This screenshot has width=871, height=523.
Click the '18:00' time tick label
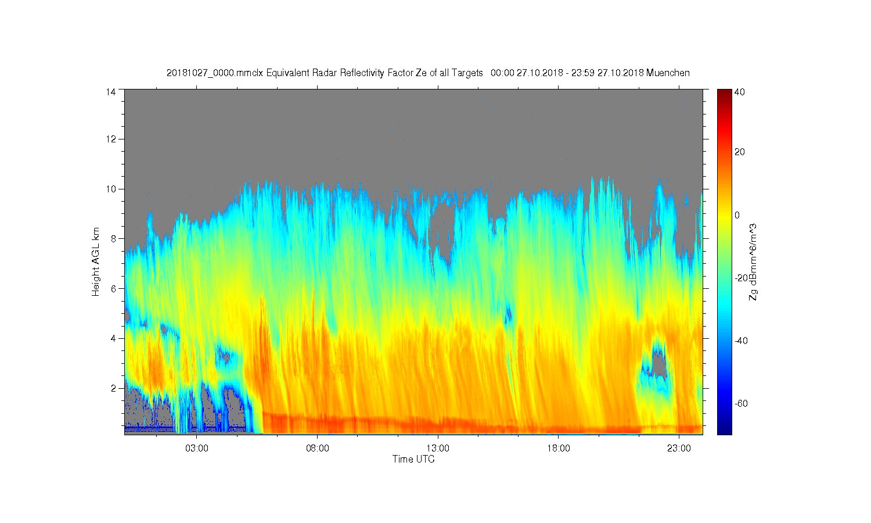pos(559,448)
